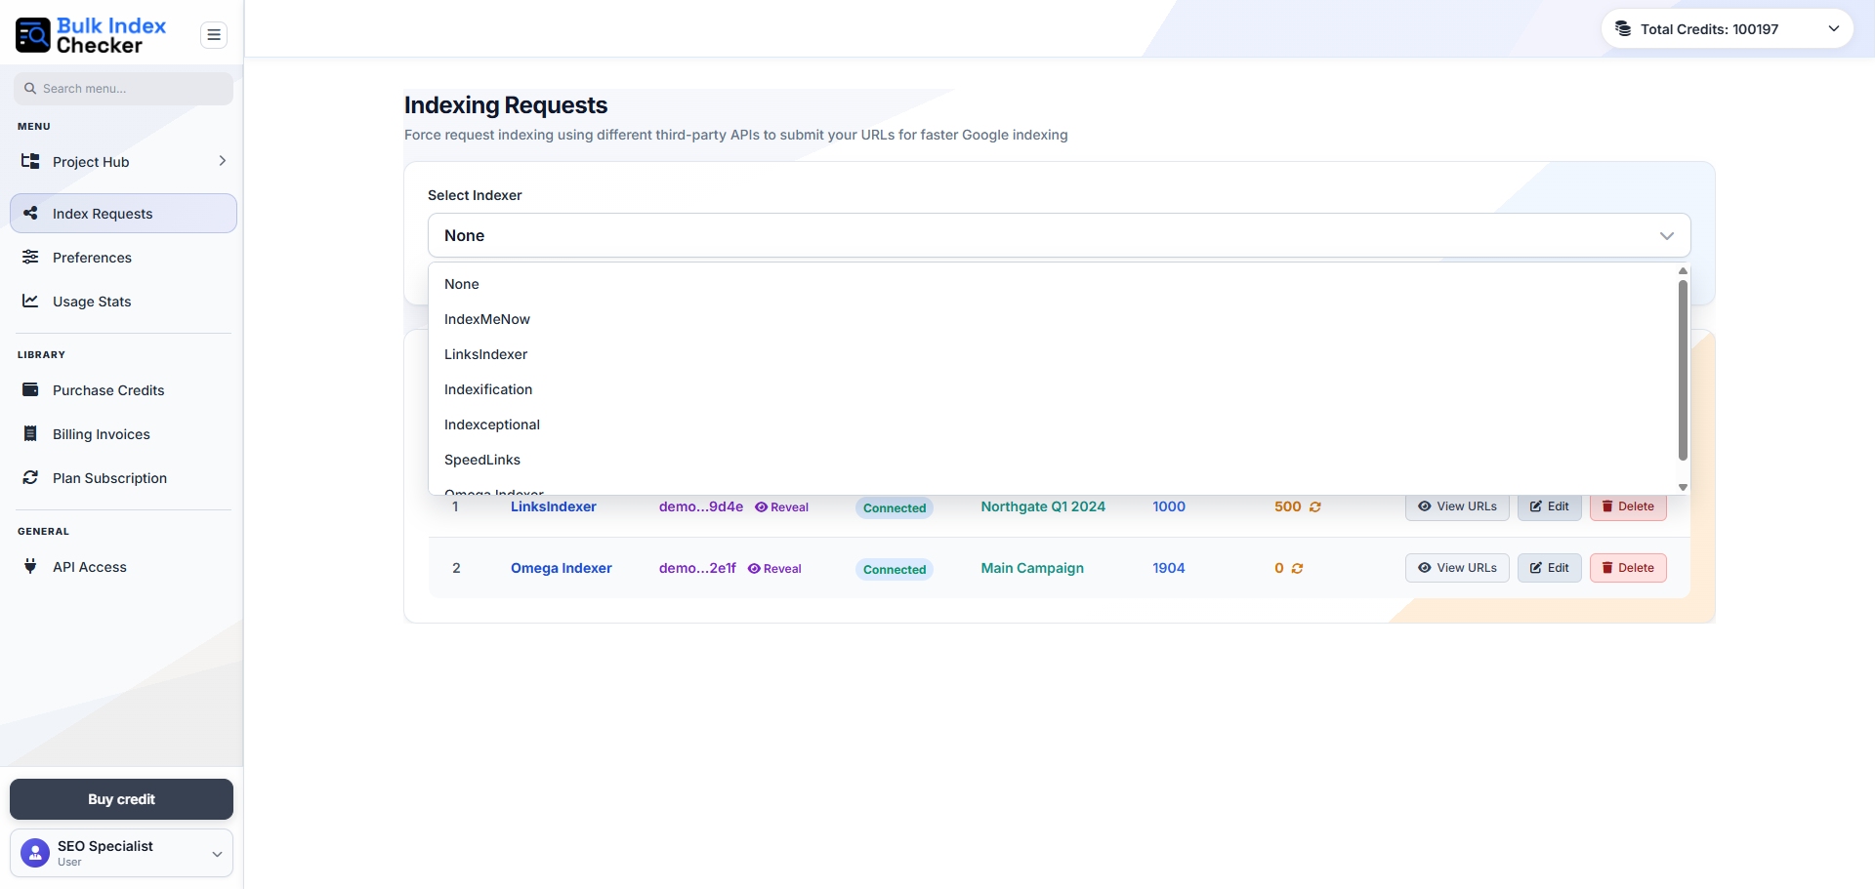Choose None option in indexer list
1875x889 pixels.
1053,284
